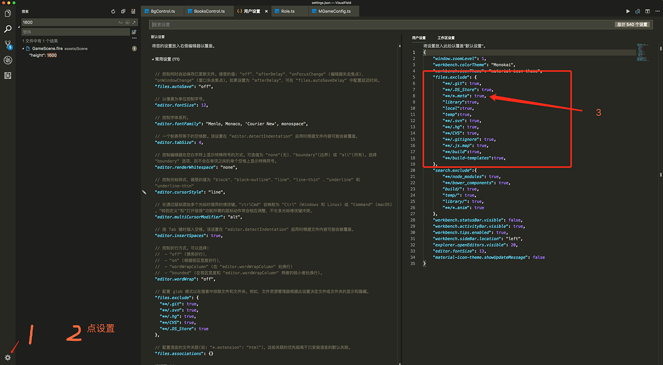Open the Explorer files view
Screen dimensions: 663x365
(8, 13)
